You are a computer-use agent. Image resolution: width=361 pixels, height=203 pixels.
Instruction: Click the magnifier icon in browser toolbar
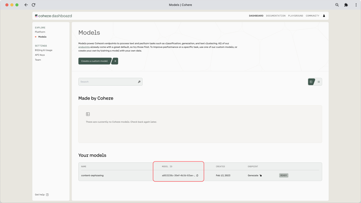click(x=337, y=5)
